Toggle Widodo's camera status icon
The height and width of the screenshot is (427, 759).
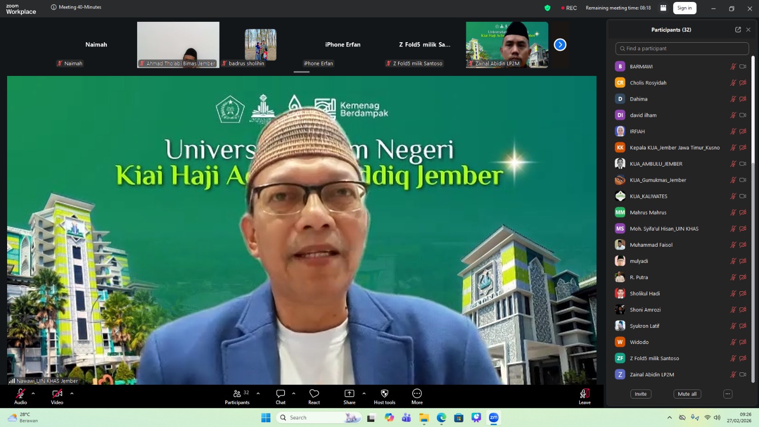coord(742,342)
